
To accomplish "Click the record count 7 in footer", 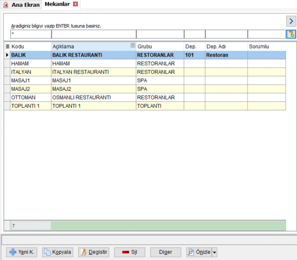I will (31, 226).
